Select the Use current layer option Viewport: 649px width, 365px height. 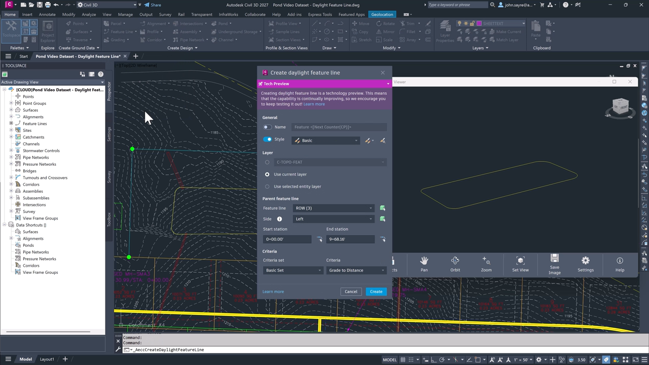click(267, 174)
